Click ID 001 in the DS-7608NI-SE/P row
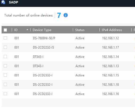The width and height of the screenshot is (135, 108). [16, 38]
